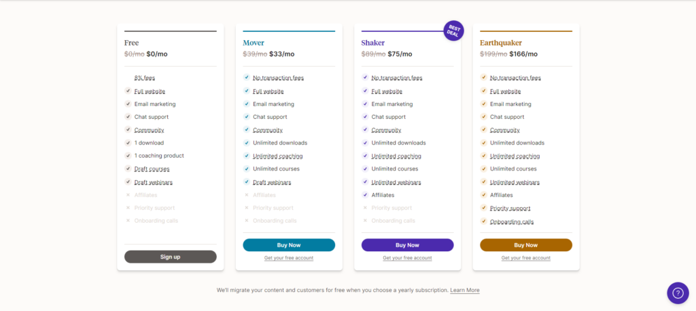Image resolution: width=696 pixels, height=311 pixels.
Task: Buy the Earthquaker plan now
Action: pos(526,245)
